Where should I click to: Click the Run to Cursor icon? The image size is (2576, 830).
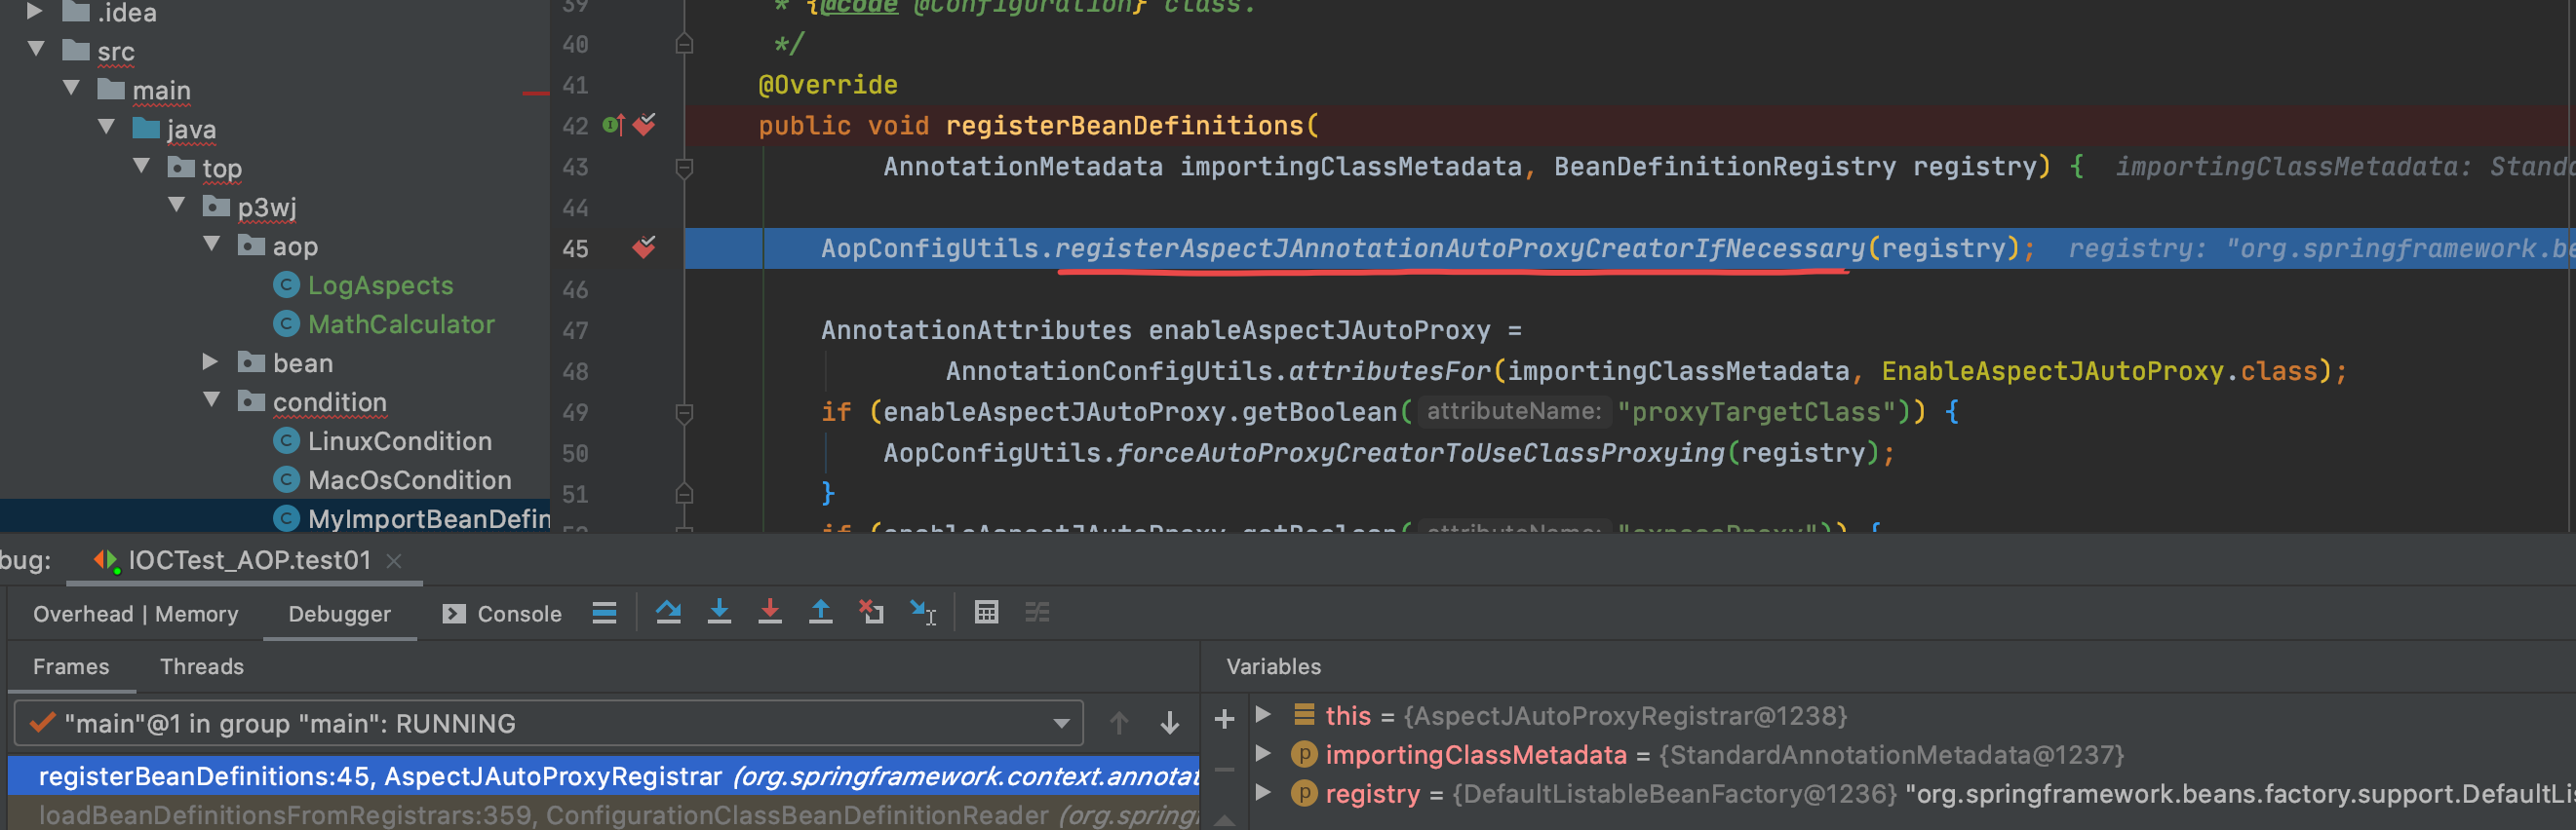922,612
